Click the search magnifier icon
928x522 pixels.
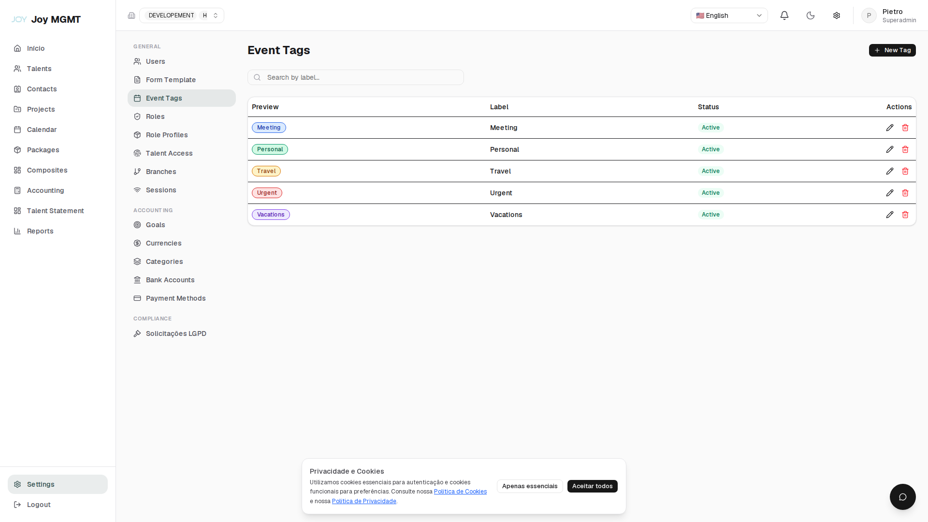(257, 77)
